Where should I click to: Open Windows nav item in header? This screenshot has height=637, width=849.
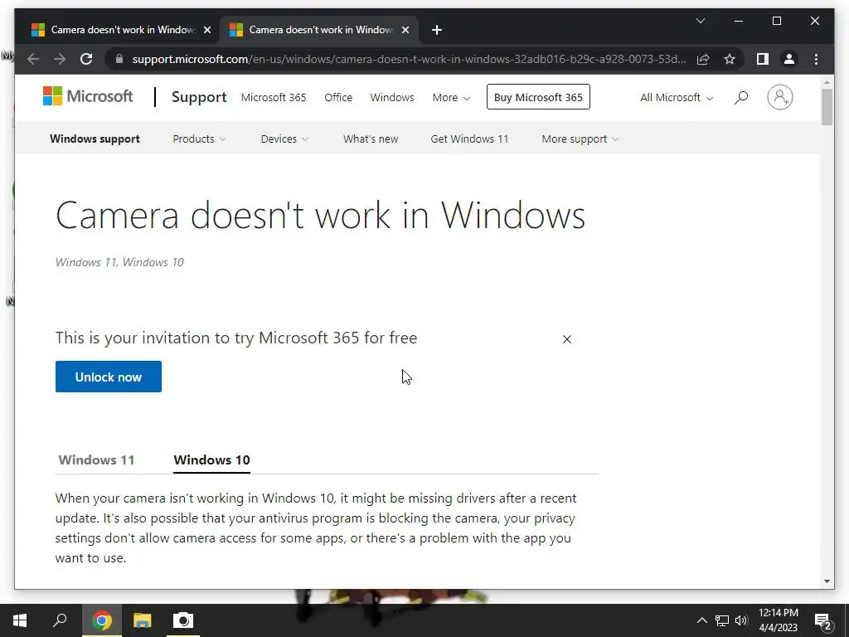point(392,98)
